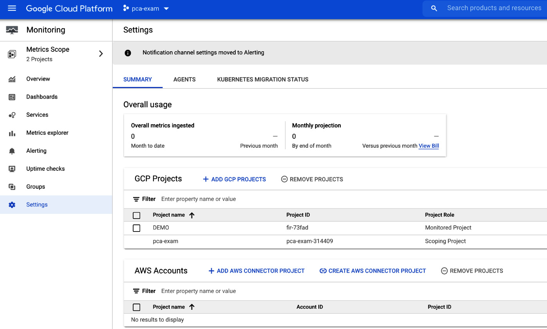Check the DEMO project checkbox
The image size is (547, 329).
[137, 228]
